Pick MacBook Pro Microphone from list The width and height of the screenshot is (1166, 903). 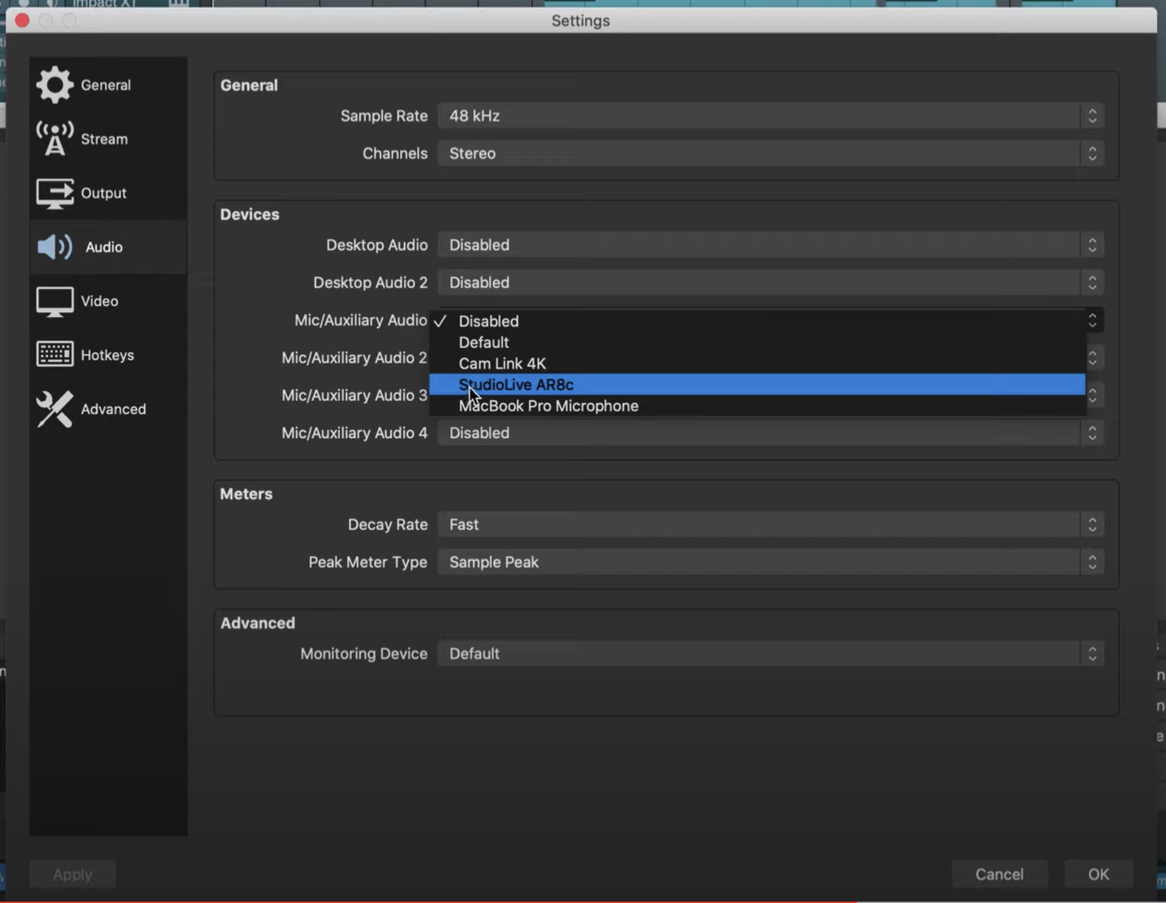coord(757,406)
